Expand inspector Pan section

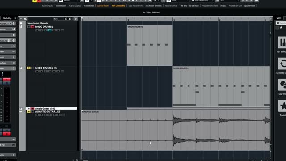[8, 145]
